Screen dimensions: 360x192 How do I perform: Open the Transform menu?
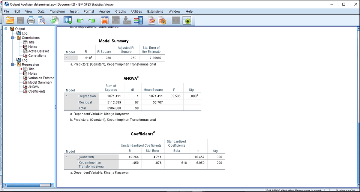(57, 12)
